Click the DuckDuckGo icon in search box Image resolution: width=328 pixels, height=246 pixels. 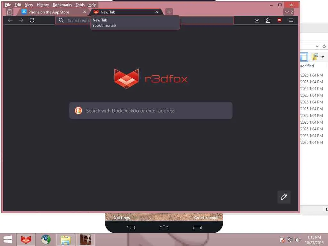[78, 111]
